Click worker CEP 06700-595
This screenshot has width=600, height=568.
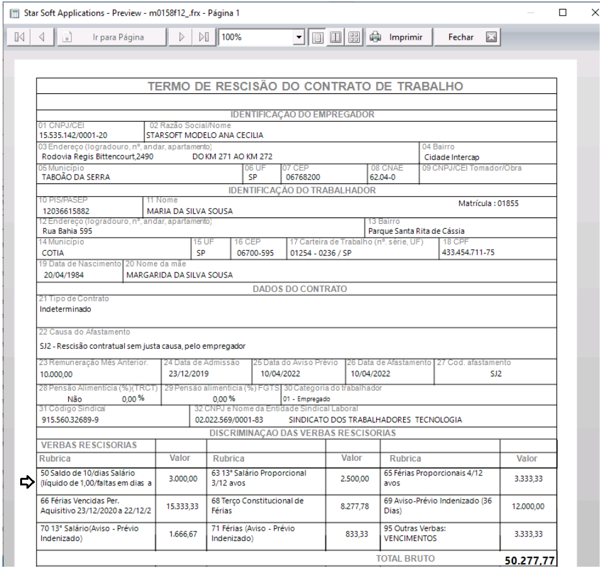tap(256, 253)
